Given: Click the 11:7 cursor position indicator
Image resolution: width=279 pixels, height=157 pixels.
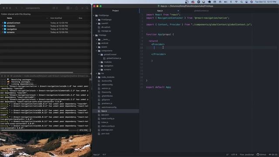Looking at the screenshot, I should coord(104,155).
